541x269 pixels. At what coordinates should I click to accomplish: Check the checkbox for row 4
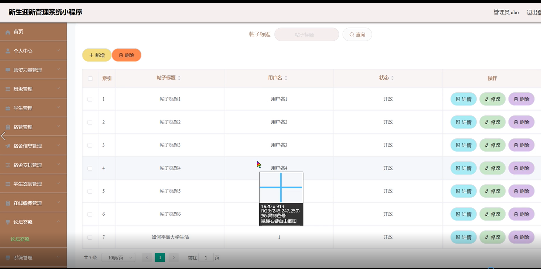click(x=90, y=168)
